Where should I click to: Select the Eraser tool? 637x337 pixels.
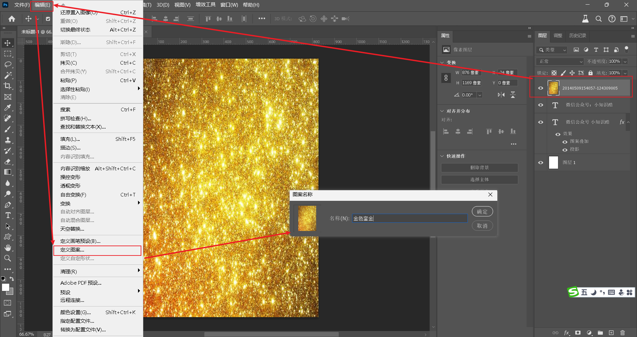coord(8,161)
